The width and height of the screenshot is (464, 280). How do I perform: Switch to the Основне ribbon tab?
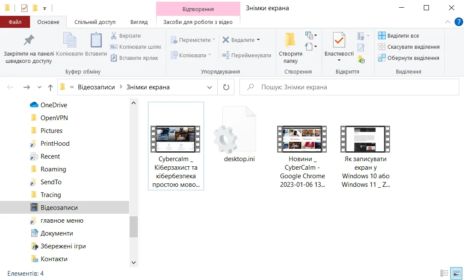(48, 22)
